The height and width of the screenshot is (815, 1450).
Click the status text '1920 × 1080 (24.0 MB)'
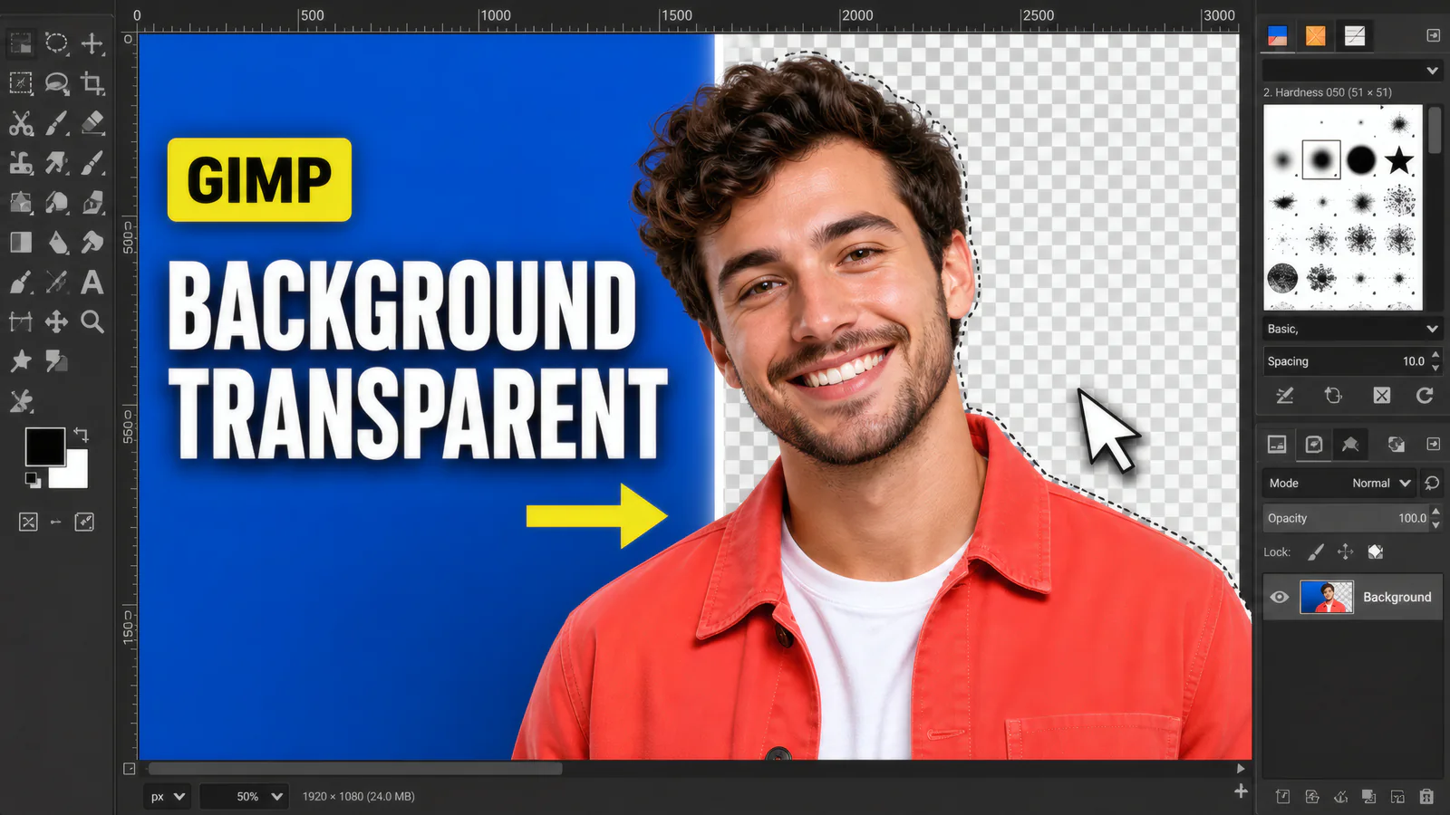(x=359, y=797)
